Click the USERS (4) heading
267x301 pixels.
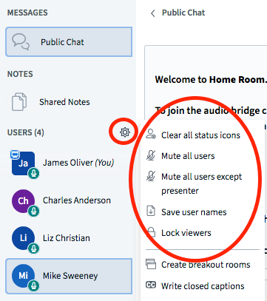click(x=26, y=132)
